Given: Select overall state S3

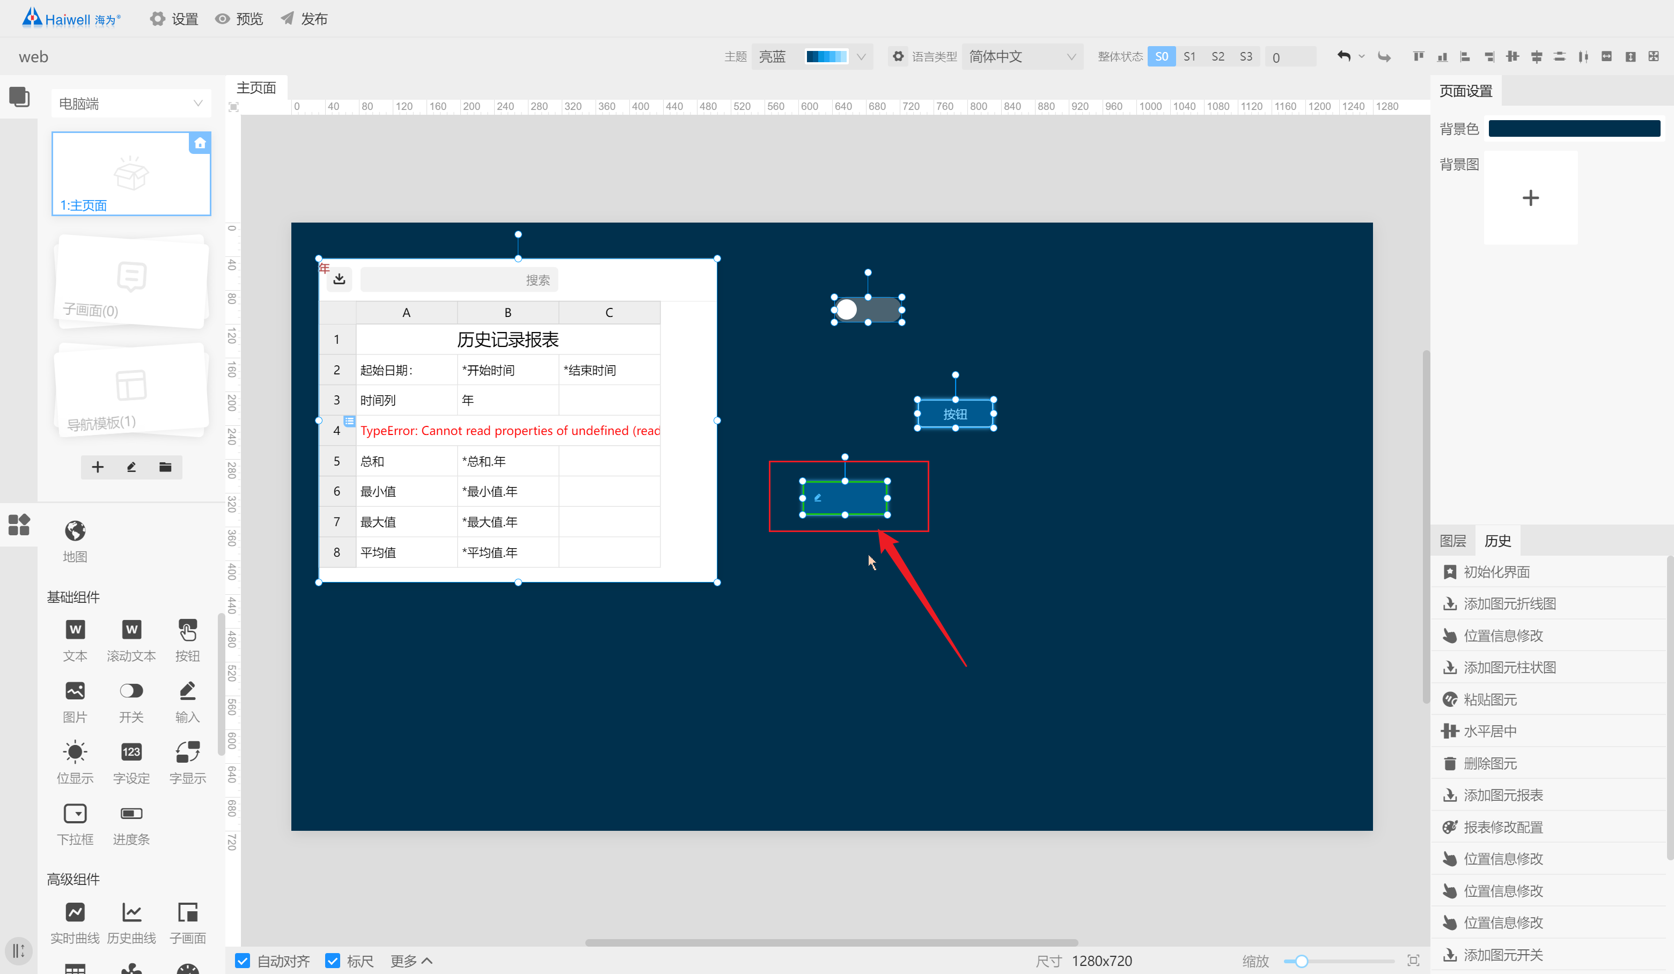Looking at the screenshot, I should click(x=1245, y=56).
